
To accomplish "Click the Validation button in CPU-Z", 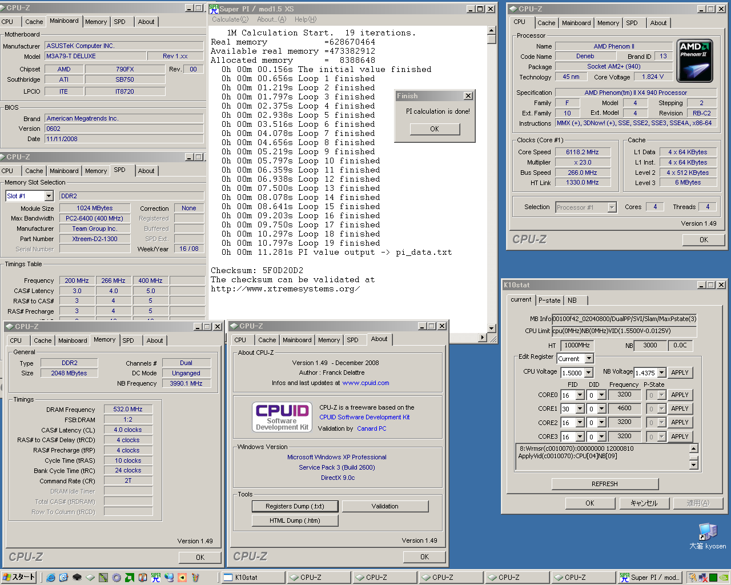I will point(385,506).
